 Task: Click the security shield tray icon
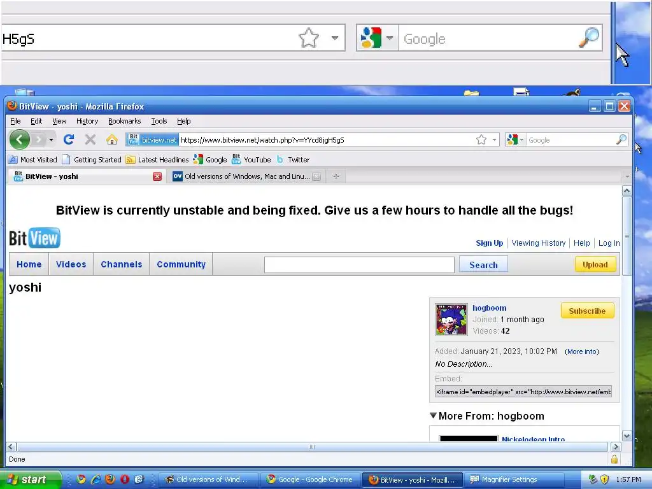coord(605,479)
